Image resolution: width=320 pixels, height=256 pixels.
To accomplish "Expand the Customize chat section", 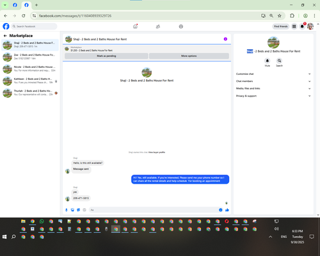I will click(x=273, y=74).
